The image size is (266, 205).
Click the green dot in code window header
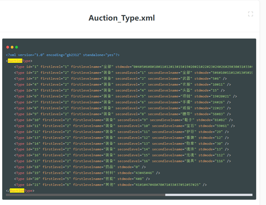point(17,47)
